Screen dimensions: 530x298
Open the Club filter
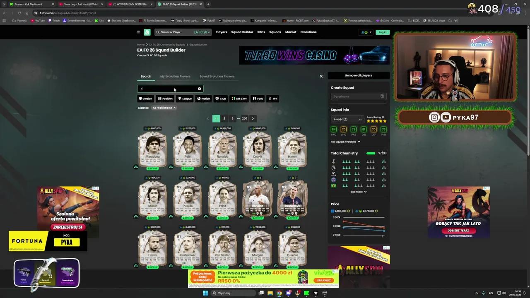(x=221, y=99)
